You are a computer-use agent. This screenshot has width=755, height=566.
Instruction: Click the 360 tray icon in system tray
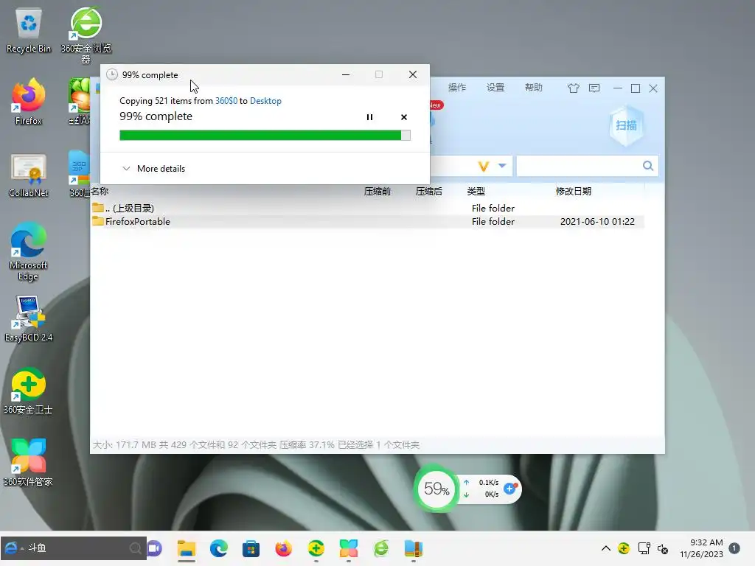tap(624, 548)
